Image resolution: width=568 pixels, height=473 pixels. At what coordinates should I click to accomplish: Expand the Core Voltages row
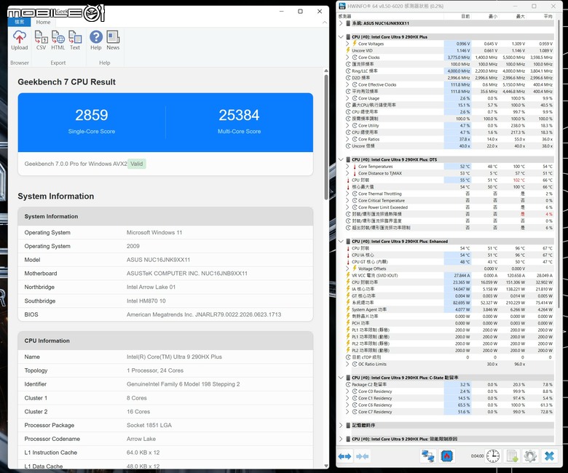pyautogui.click(x=347, y=44)
